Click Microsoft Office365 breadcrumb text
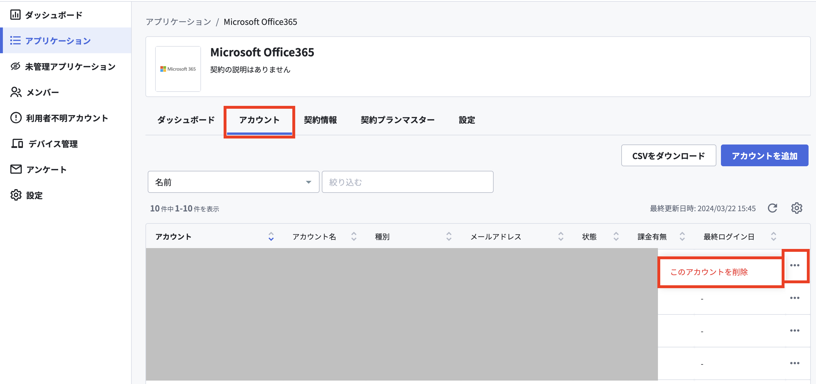 [x=260, y=22]
